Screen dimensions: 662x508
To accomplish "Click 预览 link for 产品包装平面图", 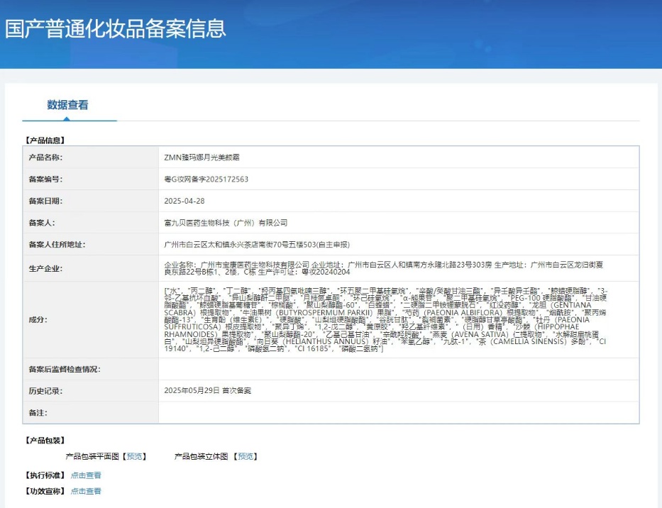I will [x=135, y=457].
